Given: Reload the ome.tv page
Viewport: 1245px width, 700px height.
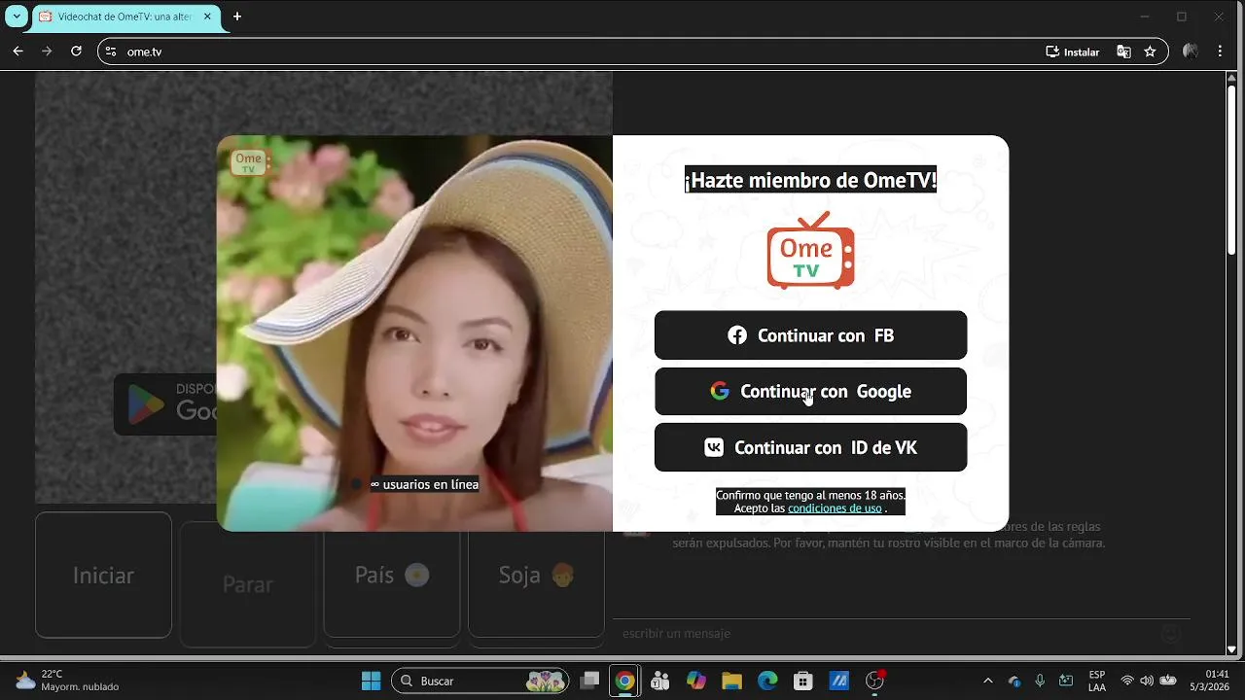Looking at the screenshot, I should (x=76, y=52).
